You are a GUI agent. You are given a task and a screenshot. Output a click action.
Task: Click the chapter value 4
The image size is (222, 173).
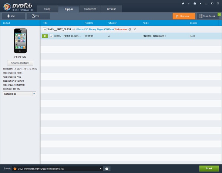coord(109,36)
